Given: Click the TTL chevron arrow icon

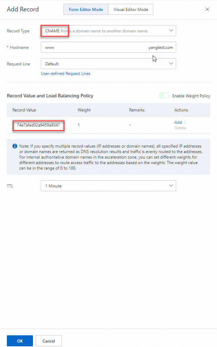Looking at the screenshot, I should point(171,186).
